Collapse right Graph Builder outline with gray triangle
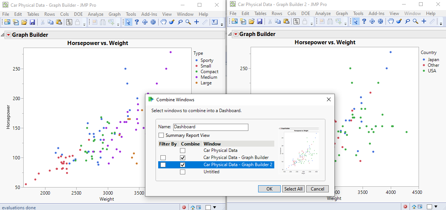Viewport: 446px width, 210px height. click(x=229, y=34)
